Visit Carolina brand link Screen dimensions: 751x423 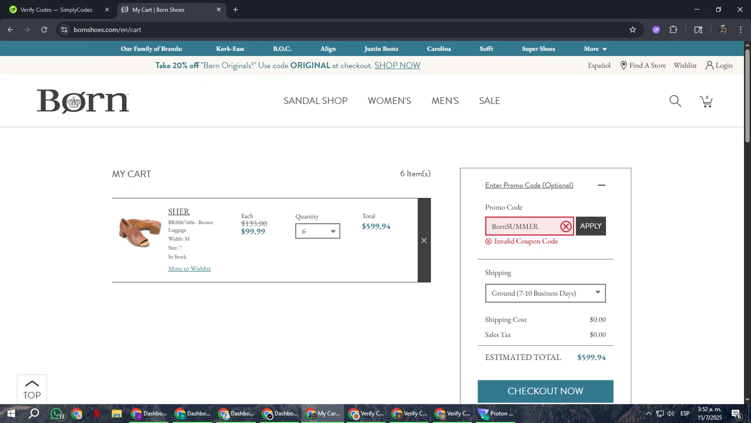coord(439,49)
